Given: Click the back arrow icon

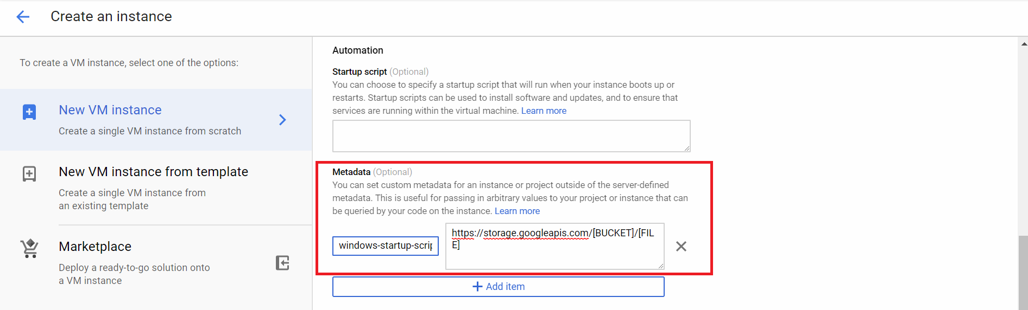Looking at the screenshot, I should tap(23, 17).
